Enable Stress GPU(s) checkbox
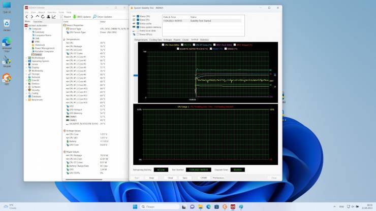 point(138,34)
